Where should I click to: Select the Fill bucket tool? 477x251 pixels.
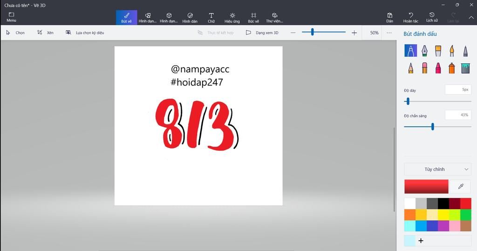(x=465, y=68)
